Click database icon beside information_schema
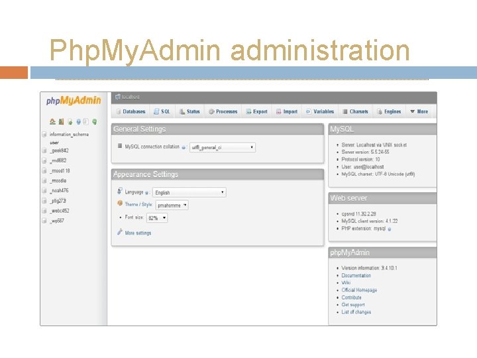Image resolution: width=477 pixels, height=358 pixels. (x=44, y=134)
